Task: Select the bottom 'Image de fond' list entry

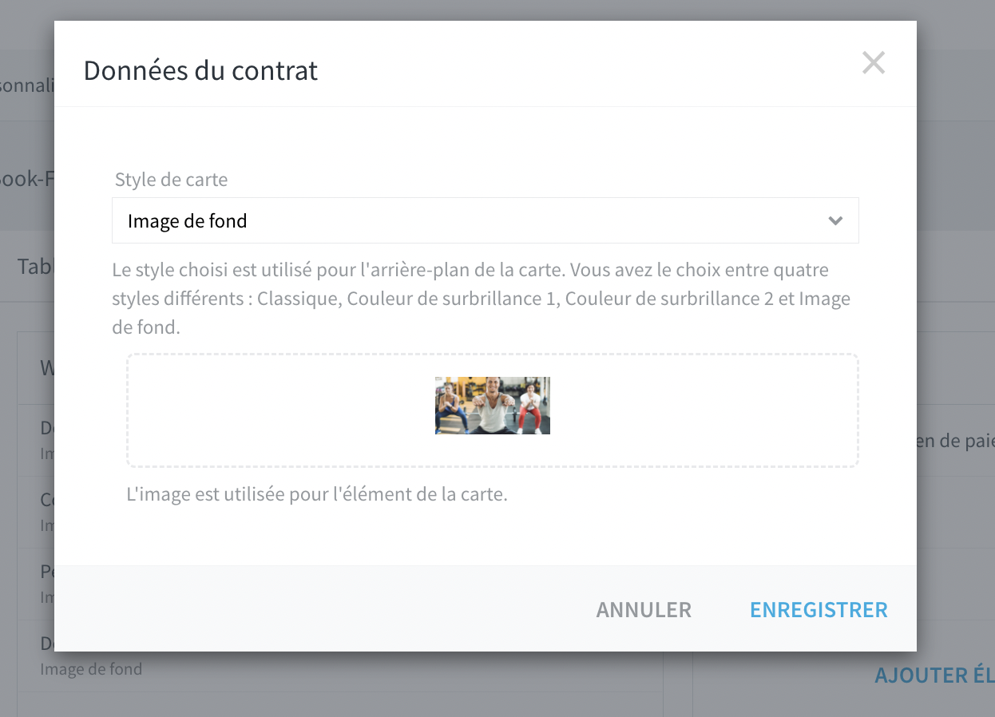Action: 91,669
